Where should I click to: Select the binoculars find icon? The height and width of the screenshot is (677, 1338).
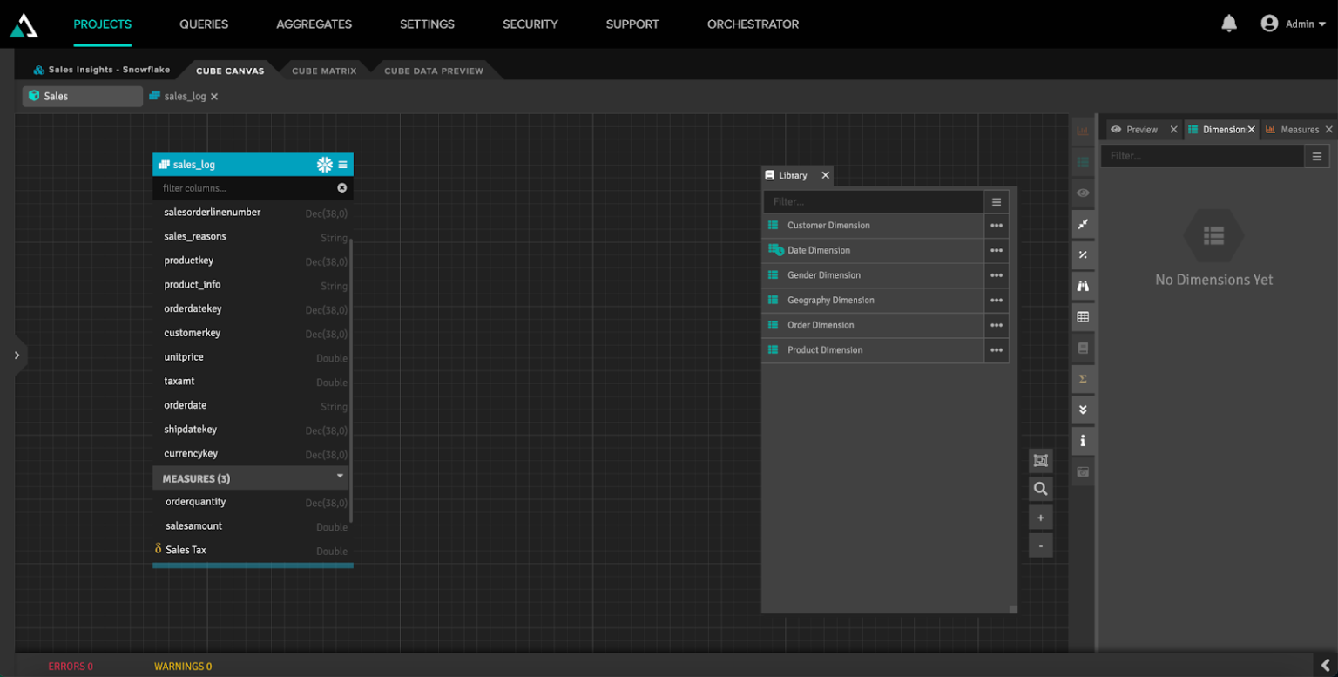[1083, 286]
